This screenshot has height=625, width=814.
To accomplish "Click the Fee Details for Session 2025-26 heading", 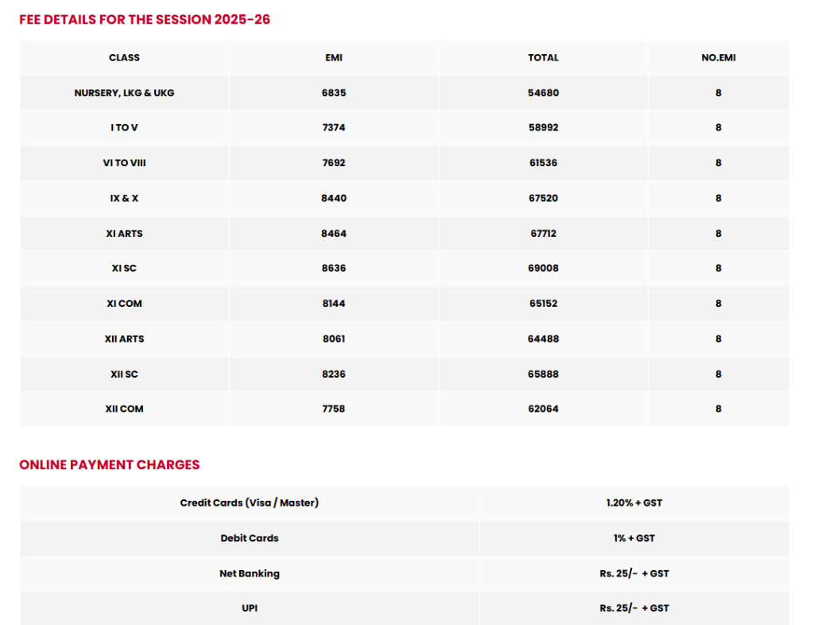I will [145, 20].
